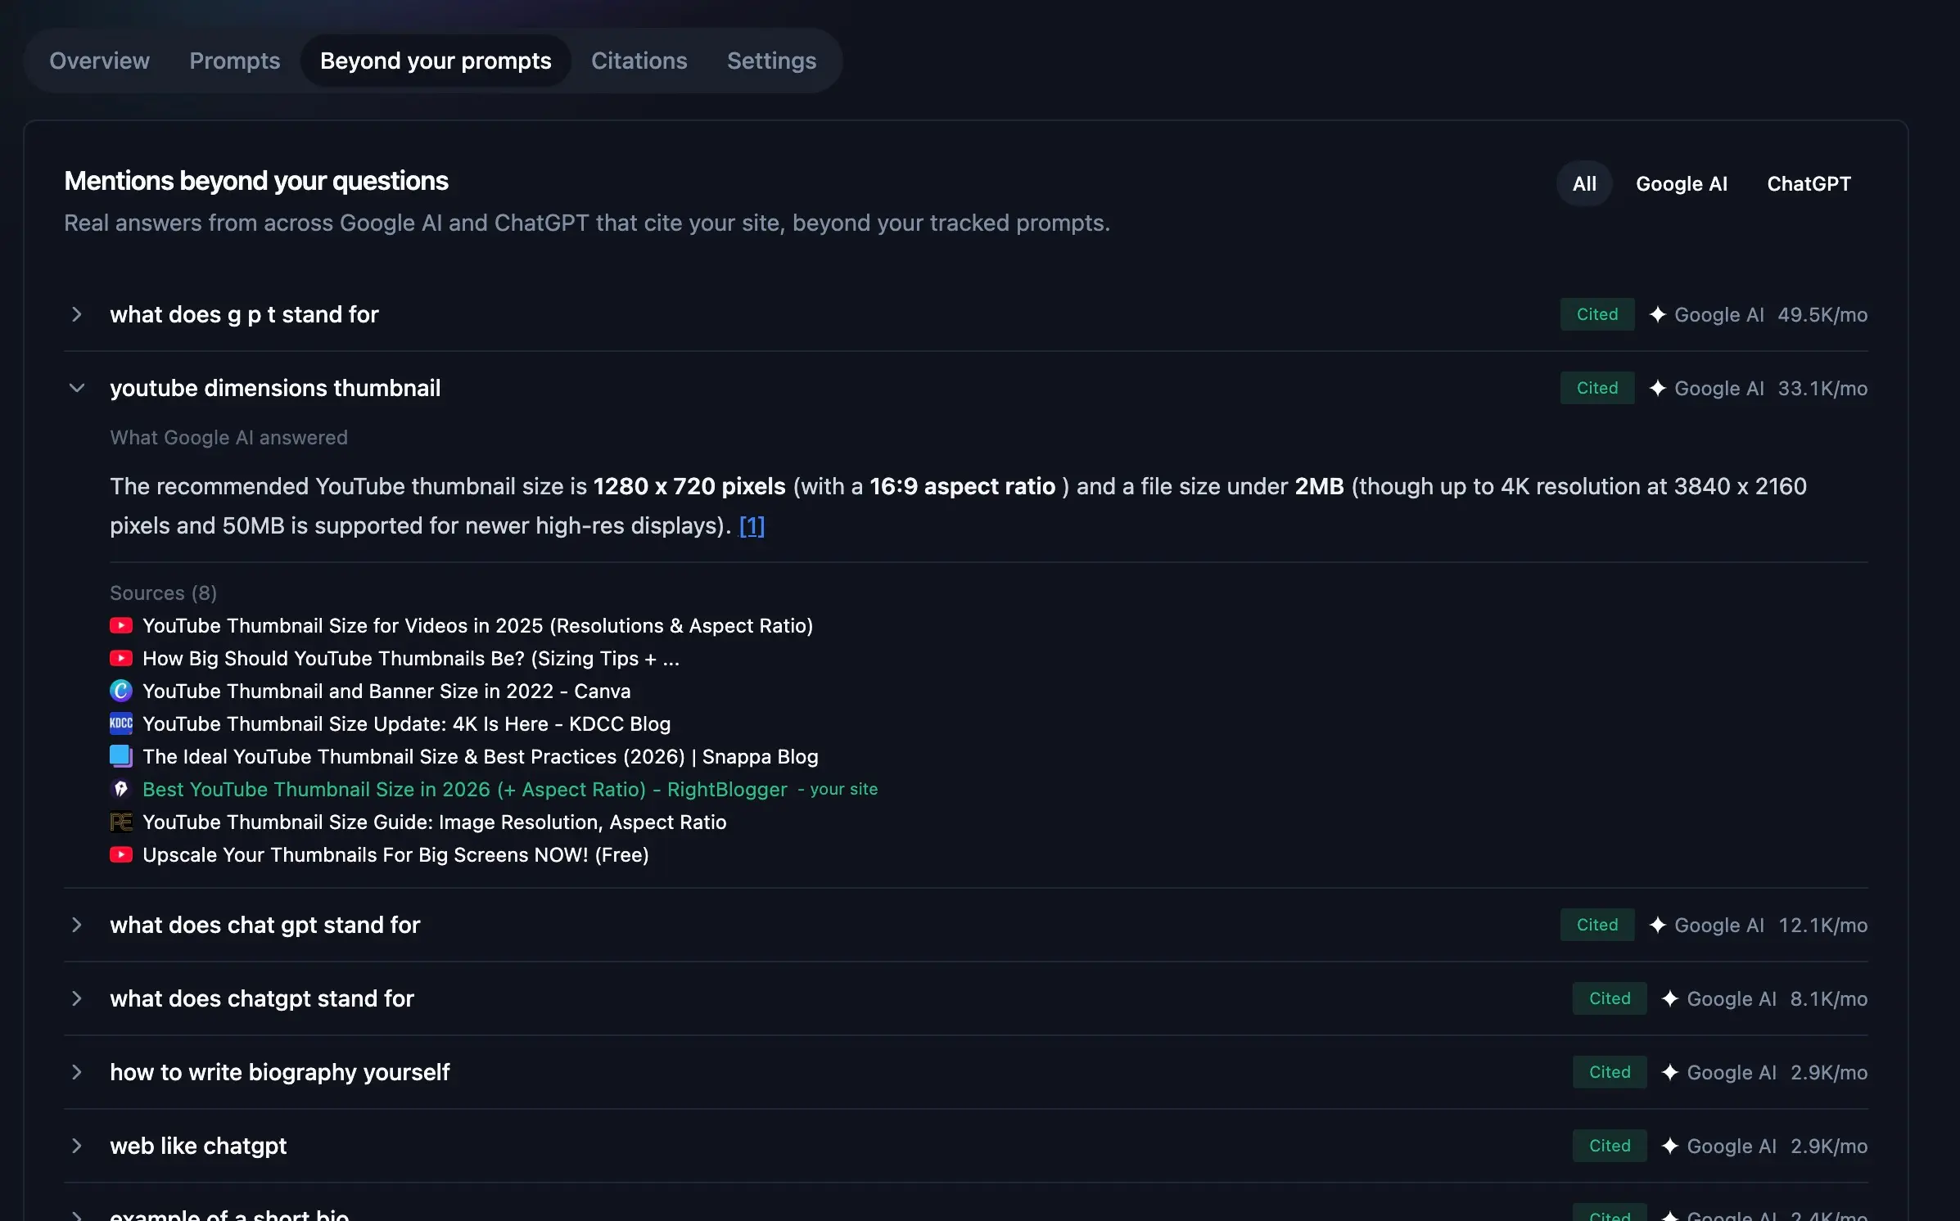Viewport: 1960px width, 1221px height.
Task: Click the Snappa favicon icon
Action: click(121, 756)
